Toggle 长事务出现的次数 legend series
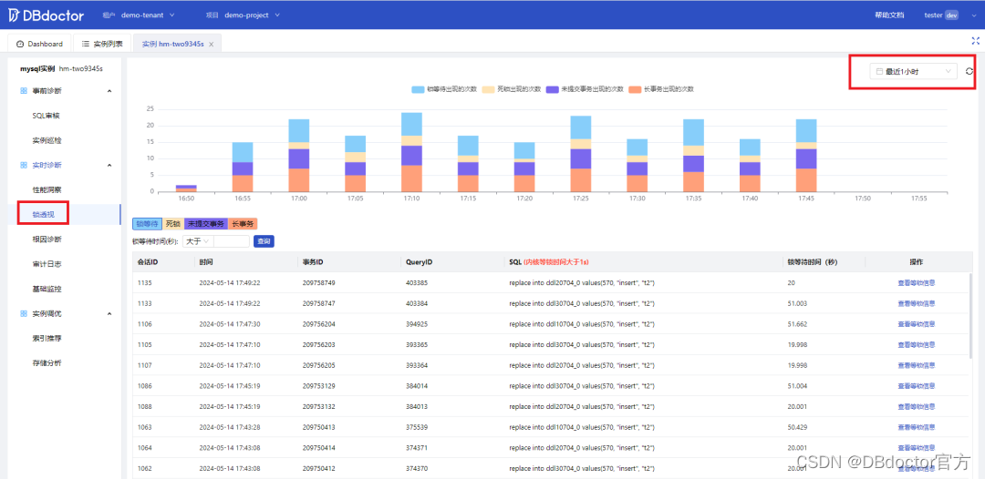Viewport: 985px width, 479px height. click(x=661, y=89)
